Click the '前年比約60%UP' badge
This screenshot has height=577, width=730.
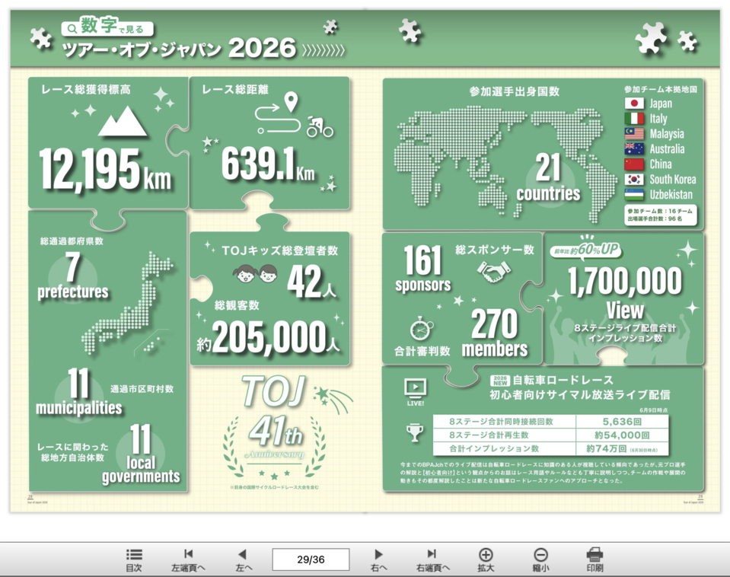(x=585, y=250)
